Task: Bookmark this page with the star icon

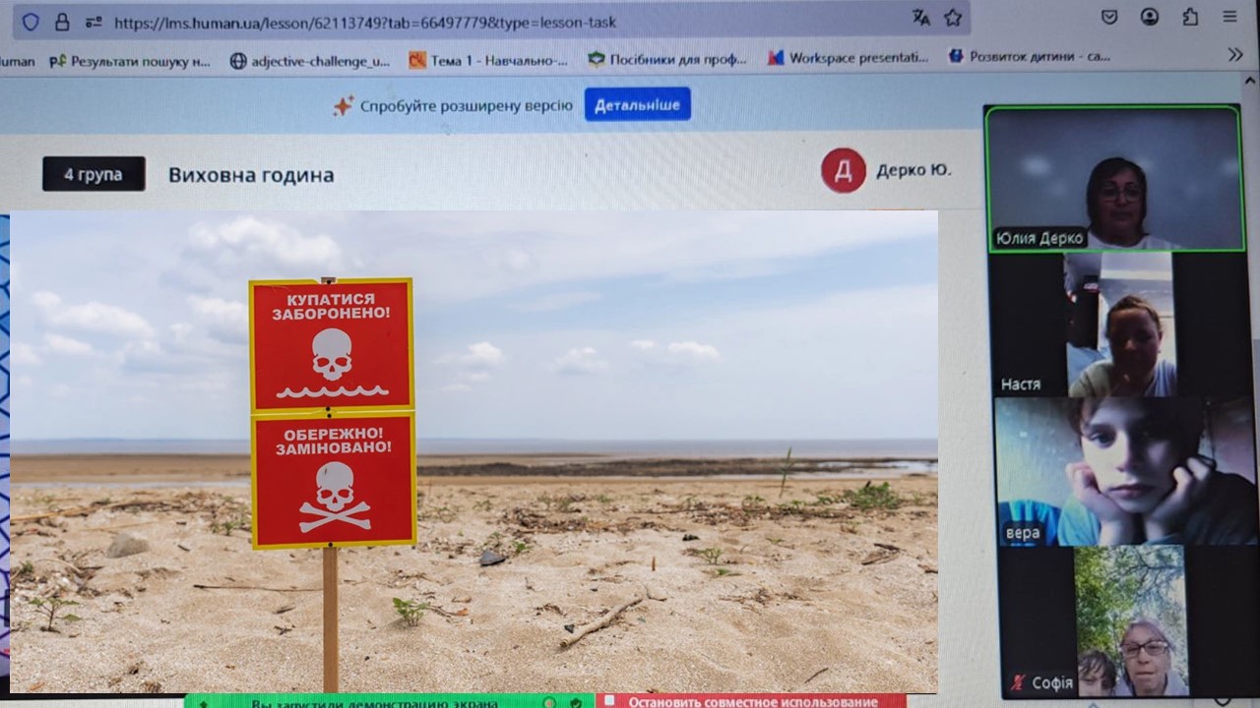Action: click(953, 18)
